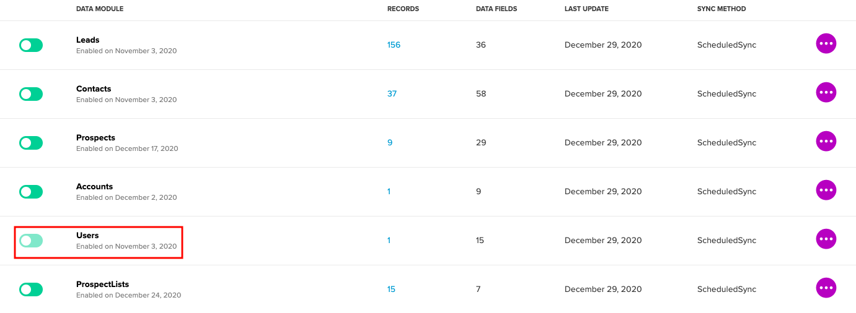856x313 pixels.
Task: Click the Last Update column header
Action: click(586, 9)
